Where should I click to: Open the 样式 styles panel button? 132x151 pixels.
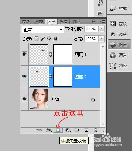click(x=118, y=8)
